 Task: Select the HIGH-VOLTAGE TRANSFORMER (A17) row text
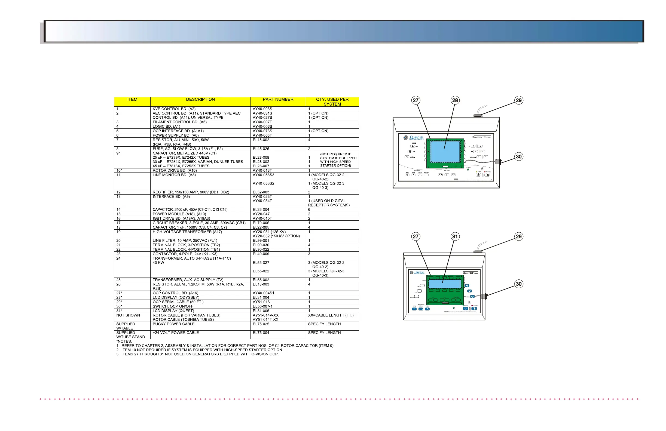pyautogui.click(x=187, y=232)
